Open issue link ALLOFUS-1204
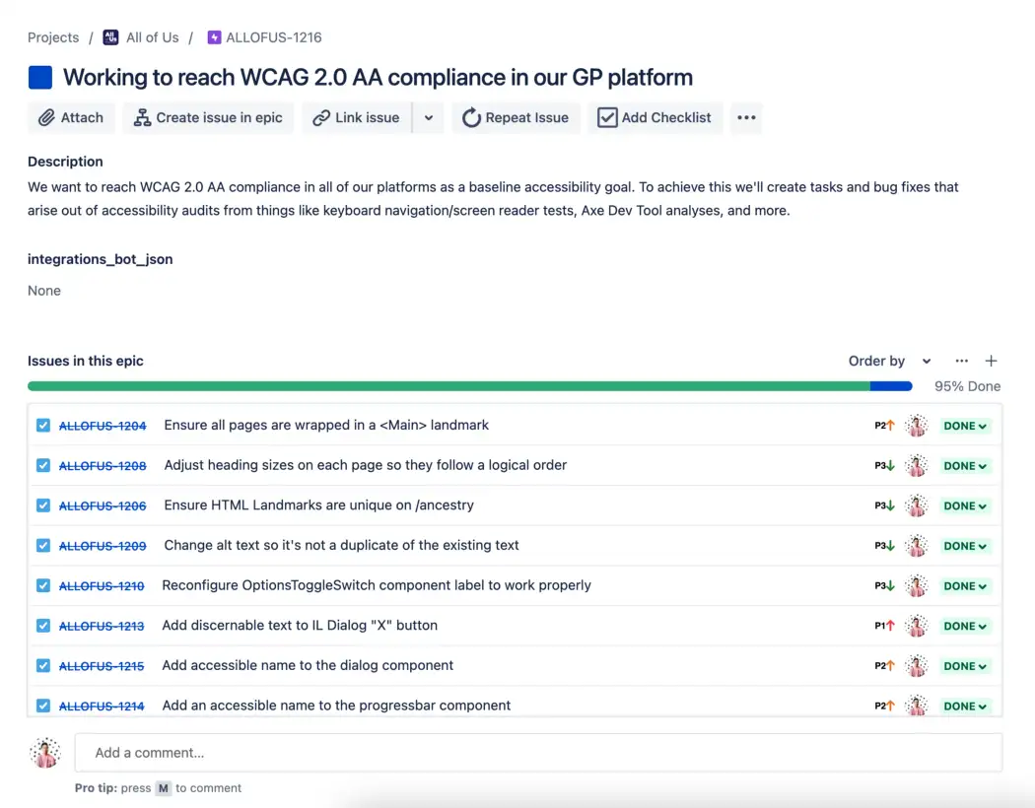 coord(103,426)
